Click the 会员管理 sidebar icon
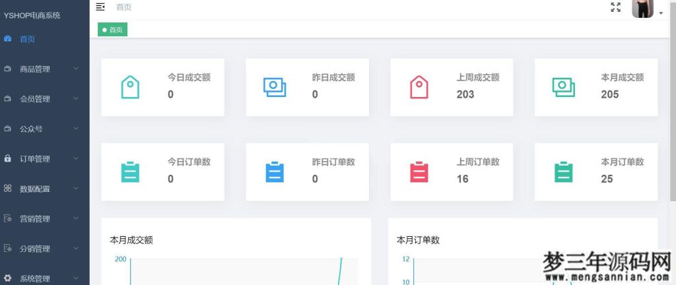676x285 pixels. point(7,98)
